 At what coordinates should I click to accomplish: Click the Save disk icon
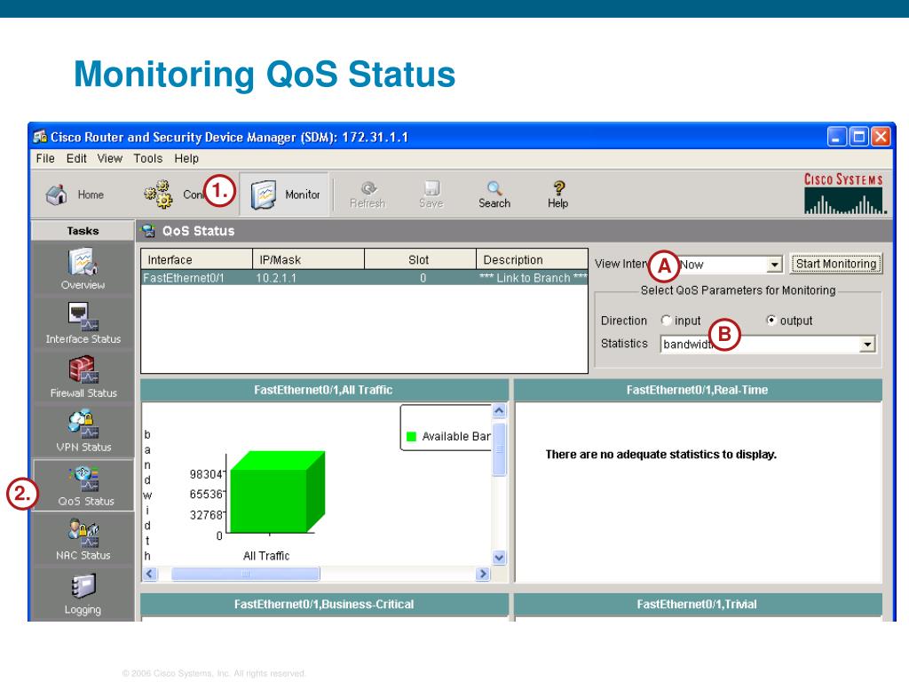point(432,188)
